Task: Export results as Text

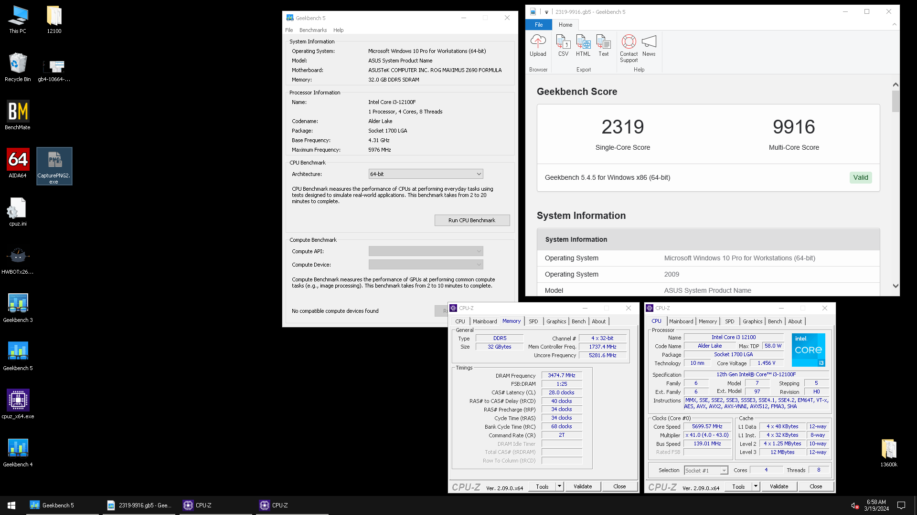Action: (x=604, y=46)
